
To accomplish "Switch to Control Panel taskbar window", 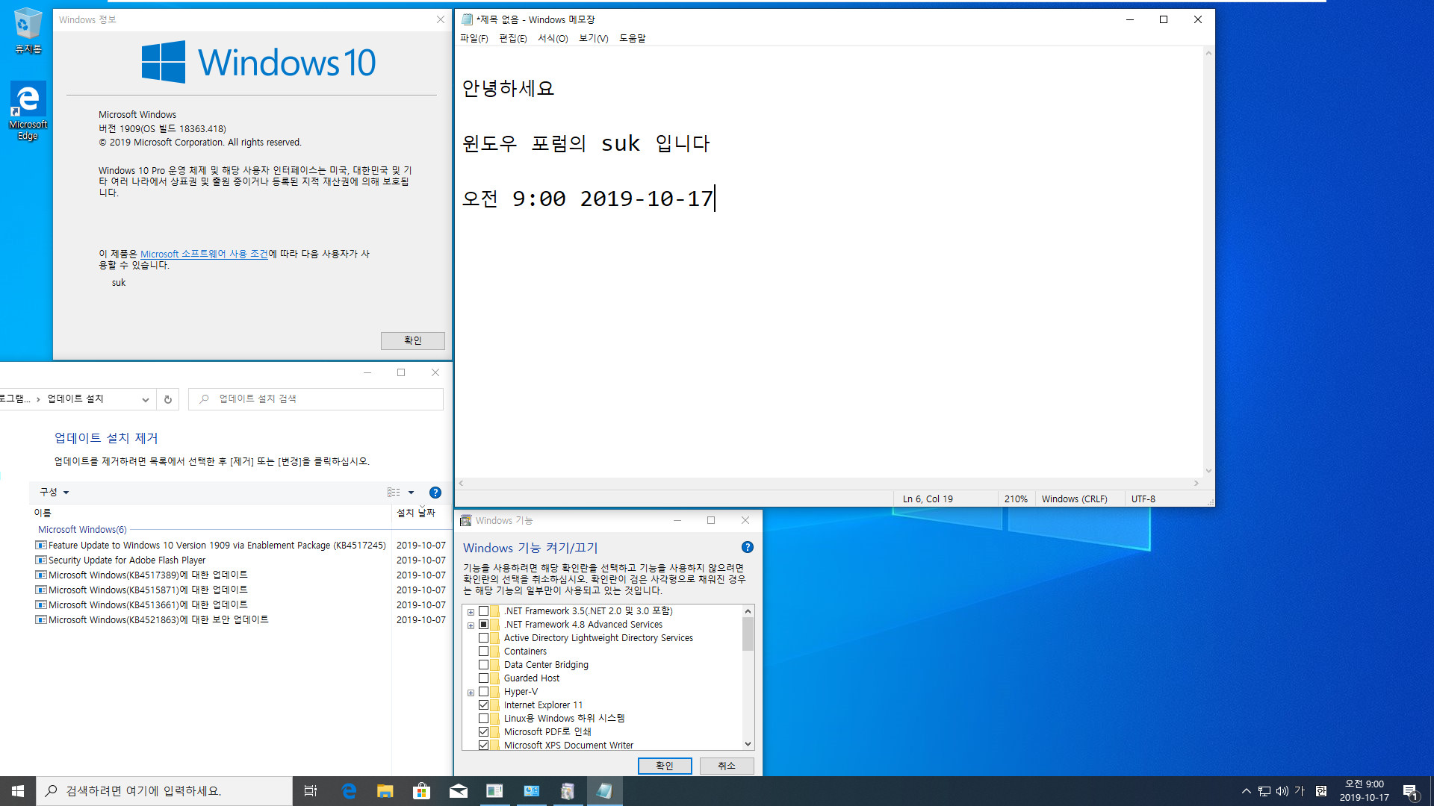I will [x=532, y=791].
